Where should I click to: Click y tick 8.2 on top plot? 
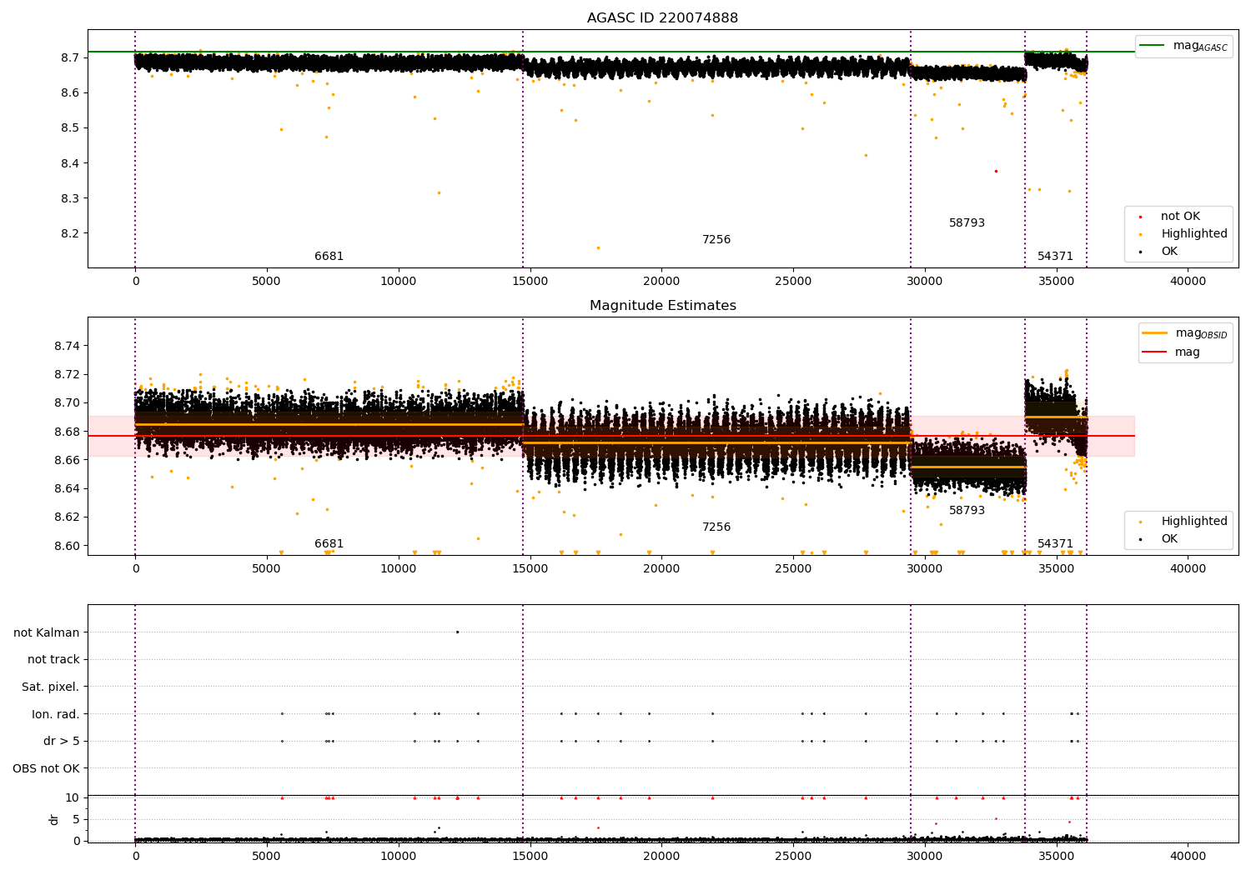click(71, 233)
